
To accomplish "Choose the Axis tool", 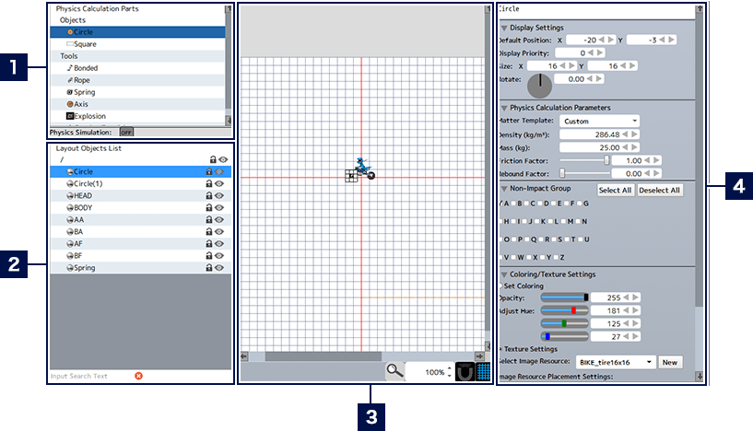I will point(137,104).
